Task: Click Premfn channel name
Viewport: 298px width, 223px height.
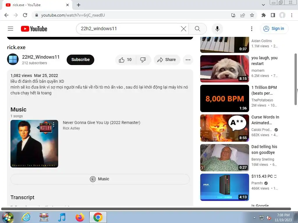Action: (257, 183)
